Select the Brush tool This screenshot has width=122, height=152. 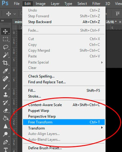[x=5, y=87]
